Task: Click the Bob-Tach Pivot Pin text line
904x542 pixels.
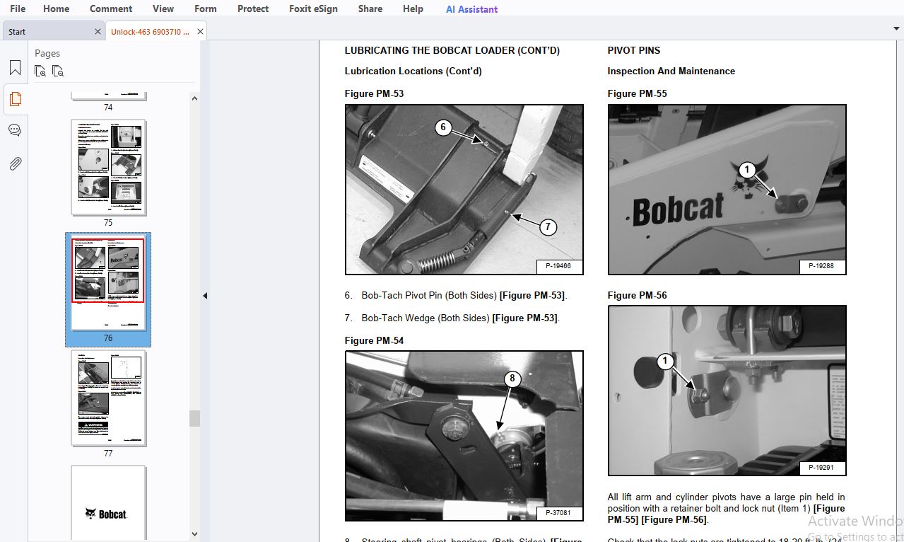Action: click(456, 295)
